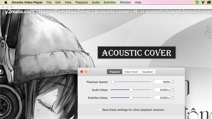Close the playback settings panel

coord(82,72)
